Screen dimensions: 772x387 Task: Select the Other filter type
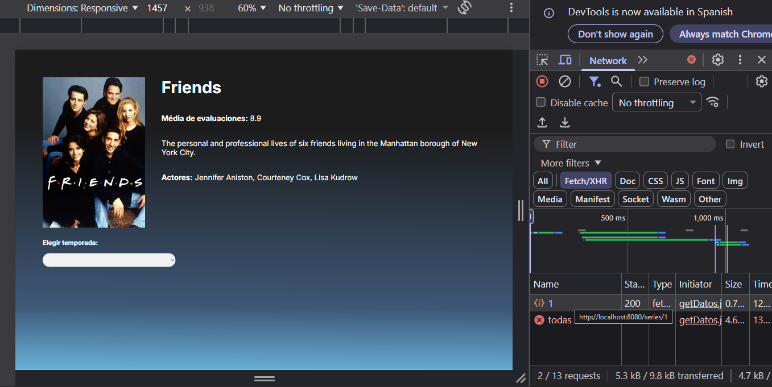(x=710, y=199)
